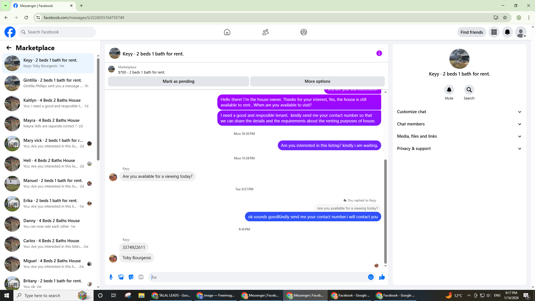Open Facebook notifications bell
The height and width of the screenshot is (301, 535).
[507, 32]
